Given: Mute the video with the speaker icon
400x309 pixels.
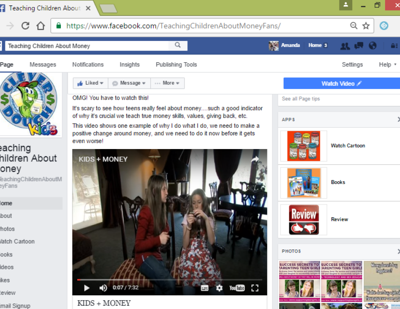Looking at the screenshot, I should (103, 288).
